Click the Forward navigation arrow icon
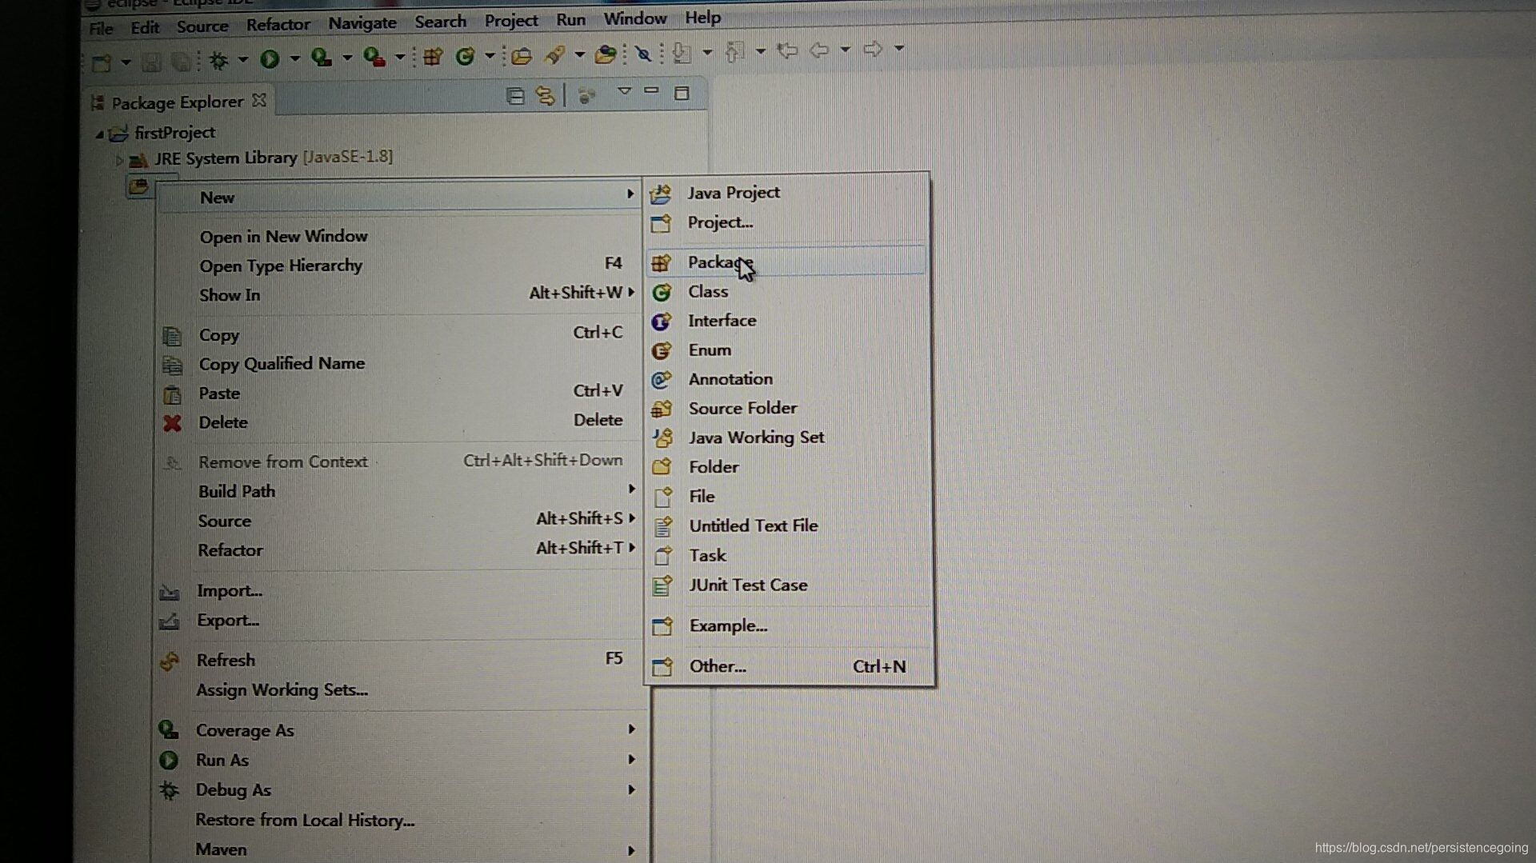 point(873,50)
